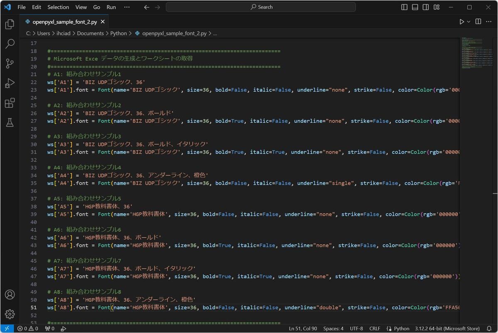Open the Testing flask view
The width and height of the screenshot is (498, 333).
tap(10, 122)
